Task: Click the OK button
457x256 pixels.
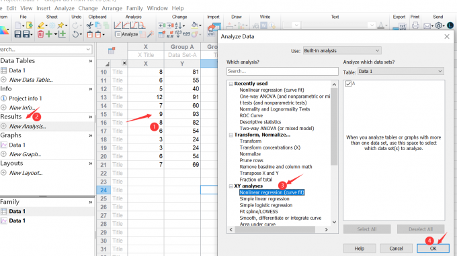Action: tap(433, 249)
